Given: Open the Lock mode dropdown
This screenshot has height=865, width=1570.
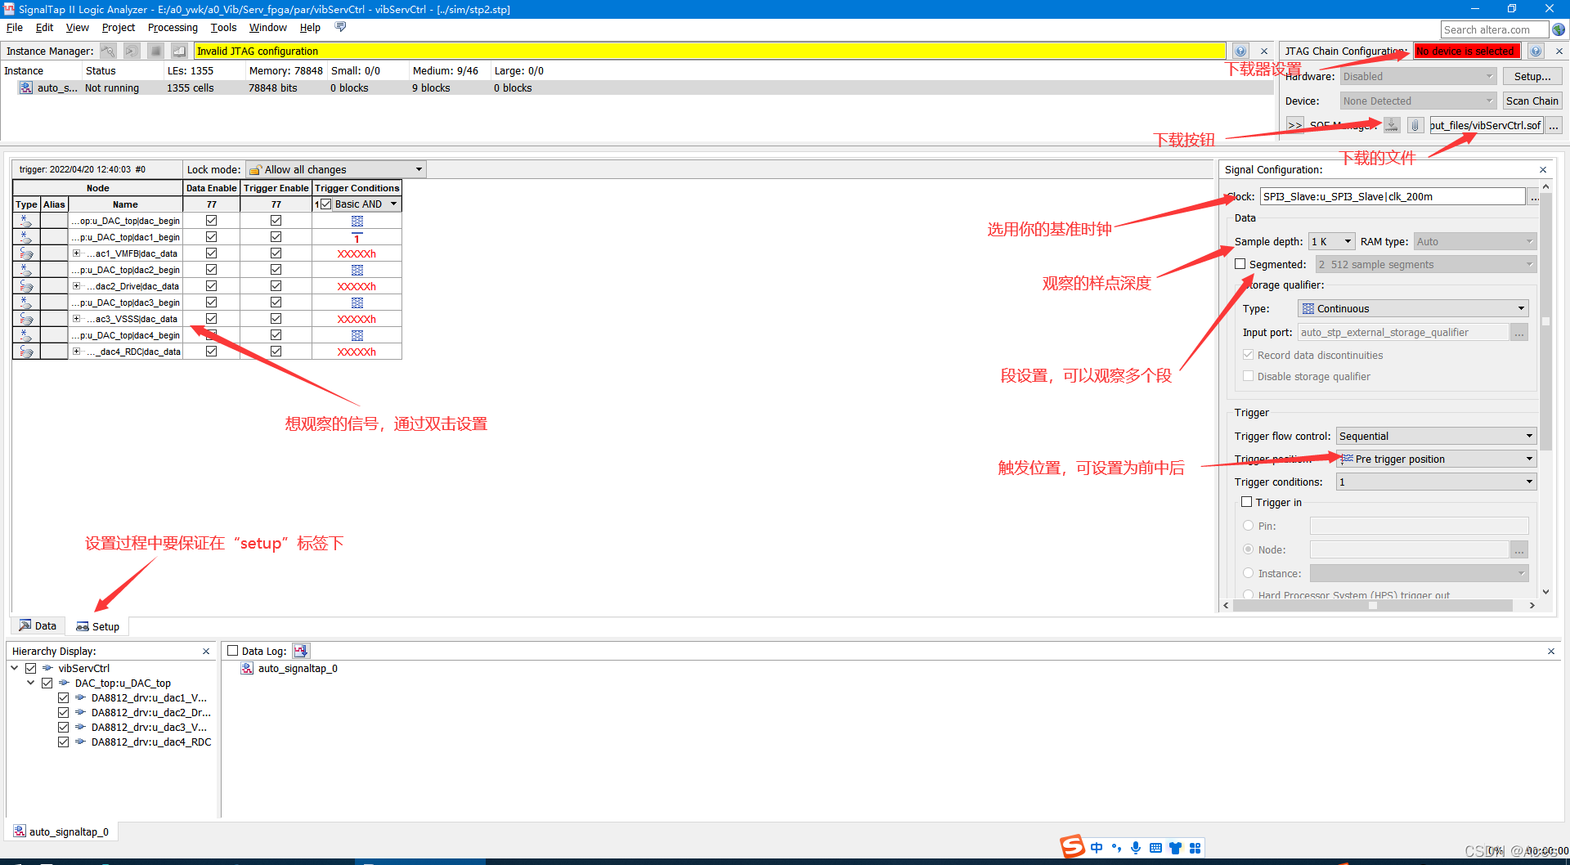Looking at the screenshot, I should pos(335,169).
